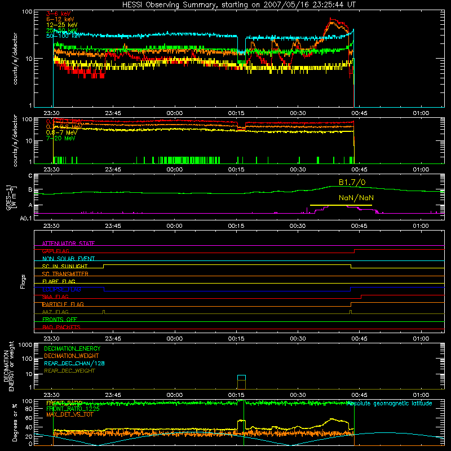This screenshot has height=451, width=451.
Task: Select the NON_SOLAR_EVENT flag label
Action: [x=68, y=259]
